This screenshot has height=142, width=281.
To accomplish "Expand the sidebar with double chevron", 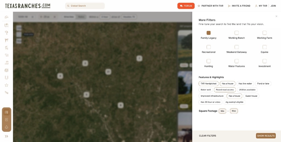I will click(7, 136).
